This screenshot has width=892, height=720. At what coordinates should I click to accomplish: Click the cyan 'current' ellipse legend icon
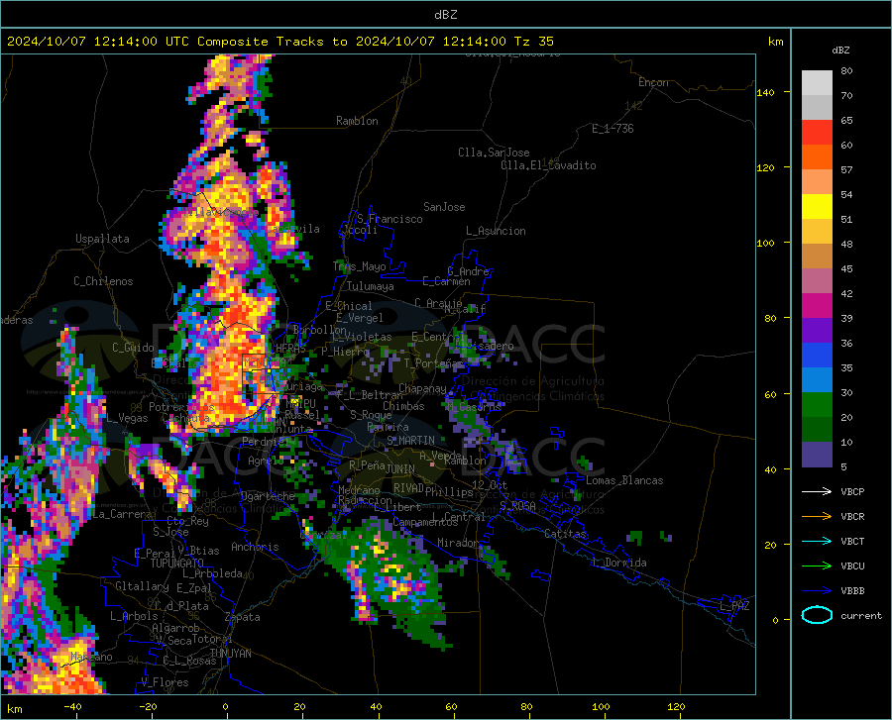pos(817,615)
